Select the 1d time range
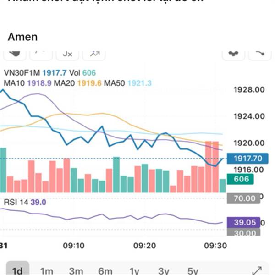 tap(17, 271)
